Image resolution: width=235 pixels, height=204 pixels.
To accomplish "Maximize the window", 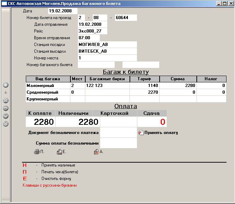I will (x=225, y=4).
